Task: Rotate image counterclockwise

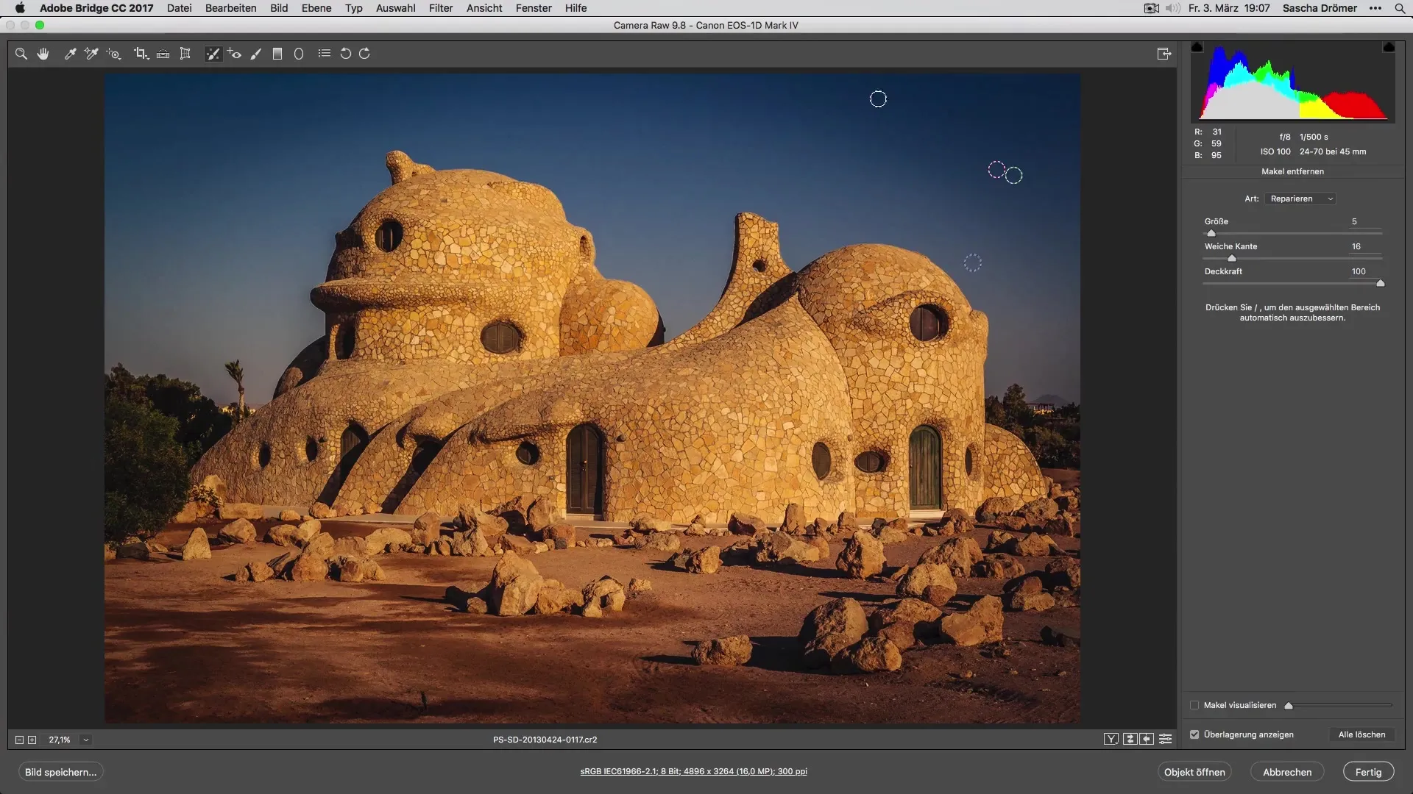Action: (x=345, y=54)
